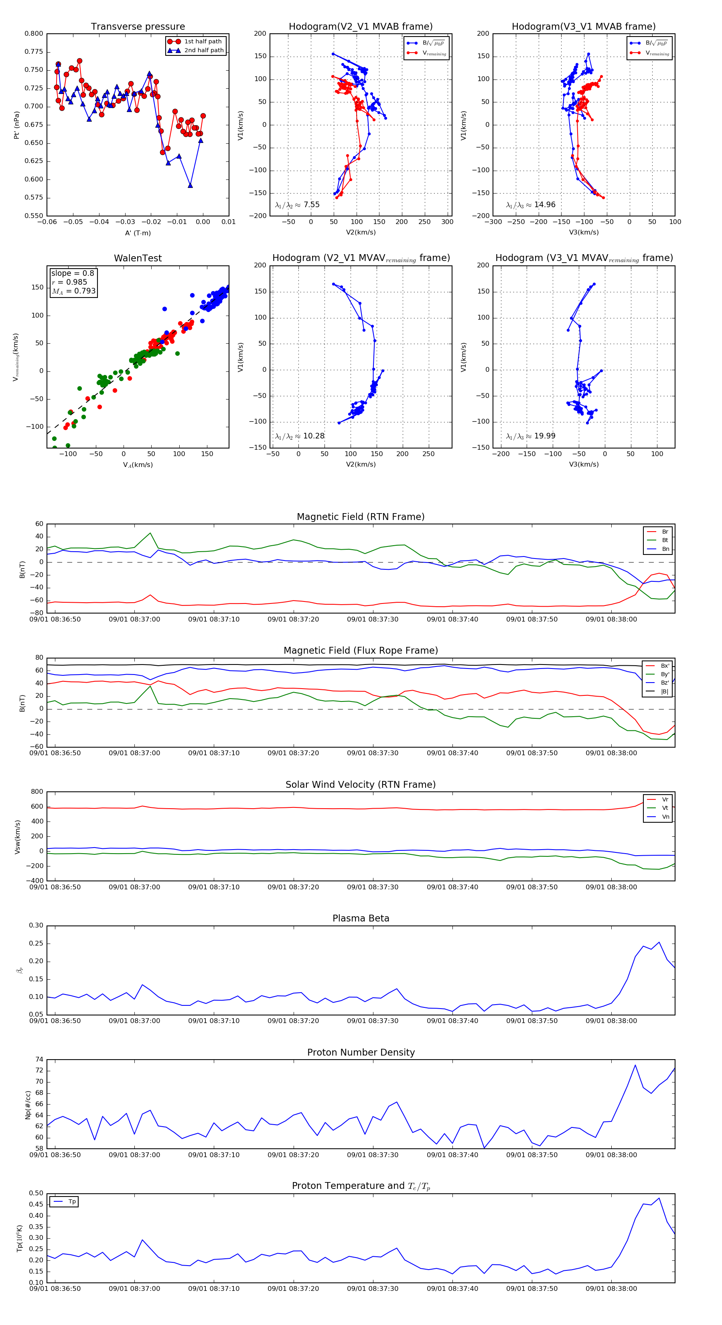
Task: Click the 'Transverse pressure' plot title
Action: (x=138, y=27)
